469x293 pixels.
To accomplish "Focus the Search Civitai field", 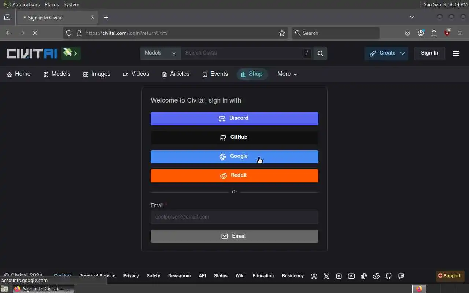I will coord(242,53).
